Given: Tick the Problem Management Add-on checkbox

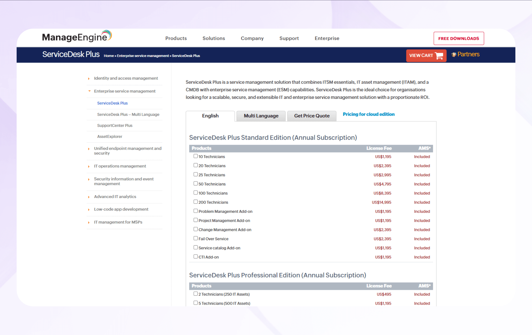Looking at the screenshot, I should [196, 211].
